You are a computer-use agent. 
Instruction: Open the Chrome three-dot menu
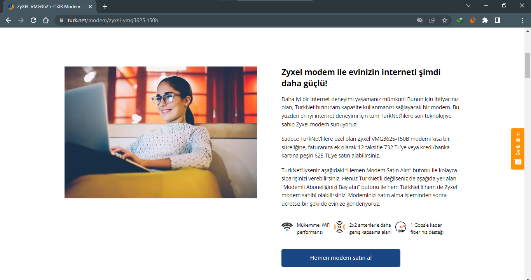click(x=522, y=20)
